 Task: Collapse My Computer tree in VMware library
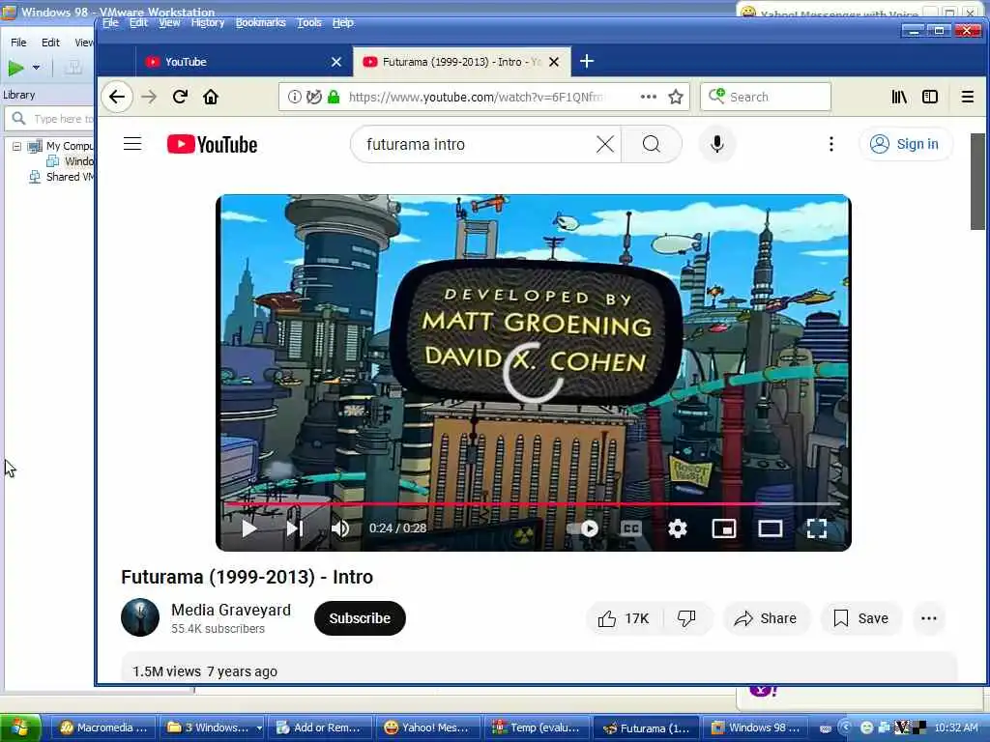point(17,147)
